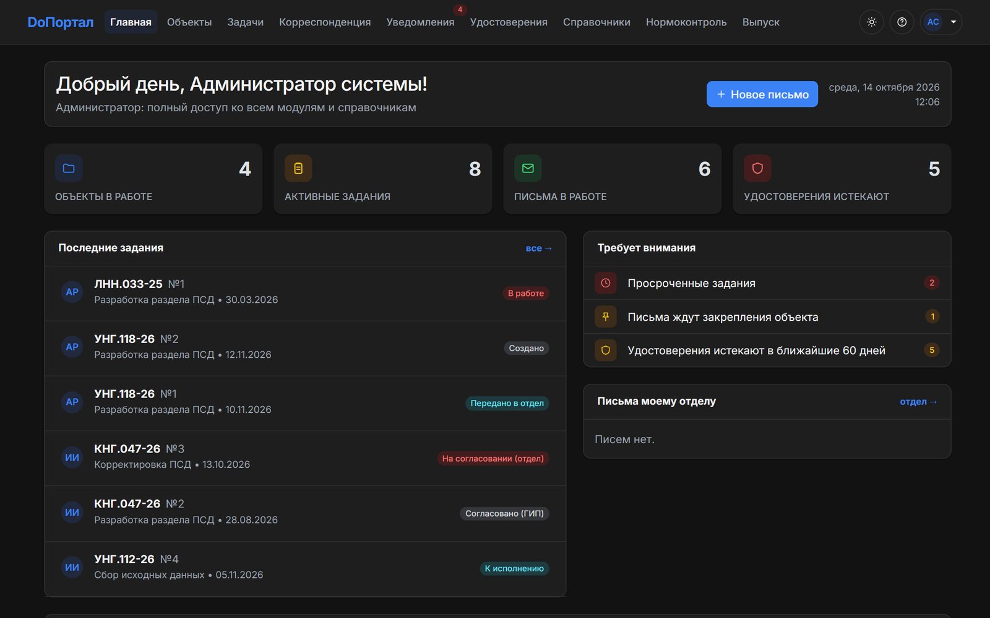This screenshot has width=990, height=618.
Task: Click the folder icon in Объекты в работе card
Action: click(x=69, y=168)
